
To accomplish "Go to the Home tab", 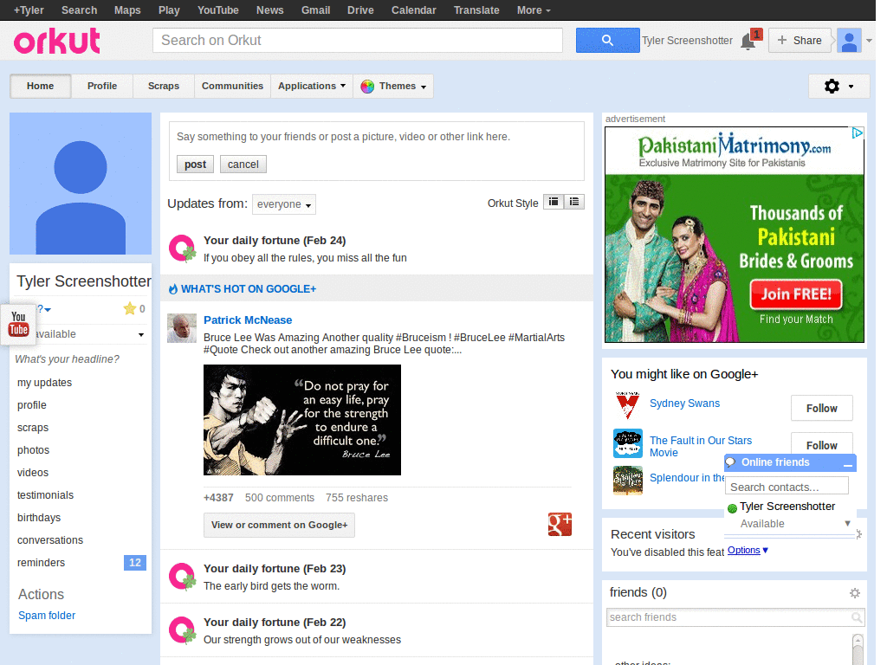I will tap(40, 86).
